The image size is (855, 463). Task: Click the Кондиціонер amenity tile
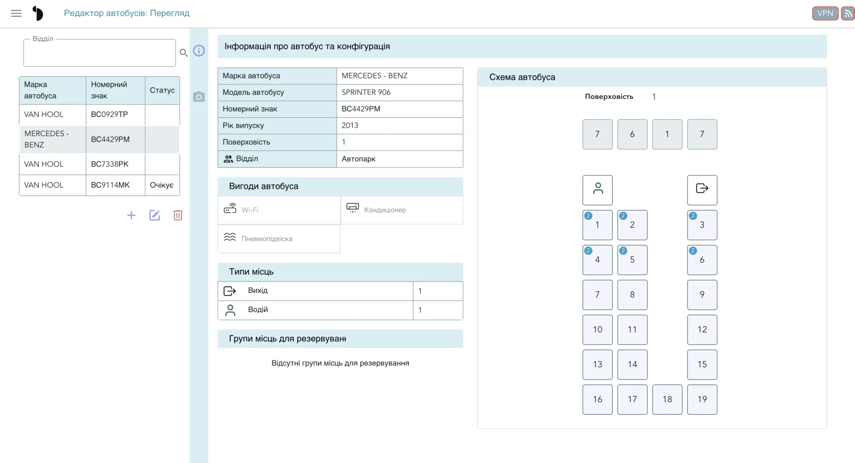click(x=402, y=210)
